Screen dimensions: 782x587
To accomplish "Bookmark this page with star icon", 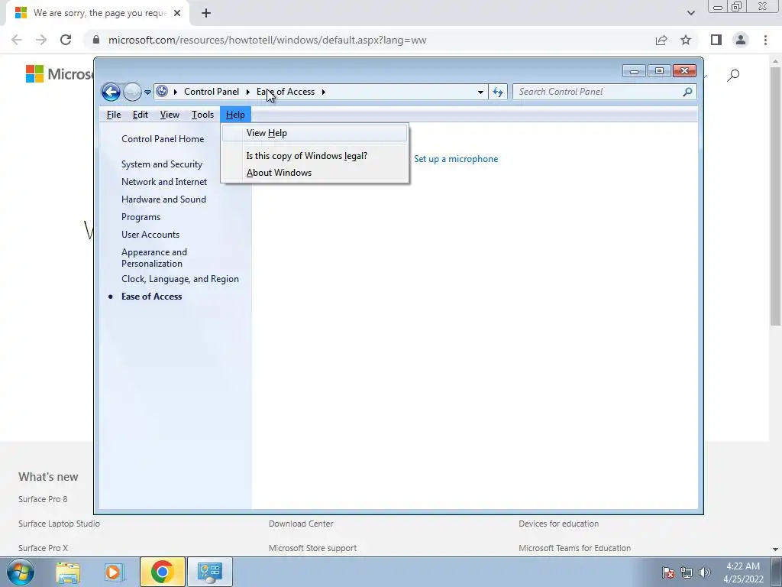I will click(x=686, y=40).
